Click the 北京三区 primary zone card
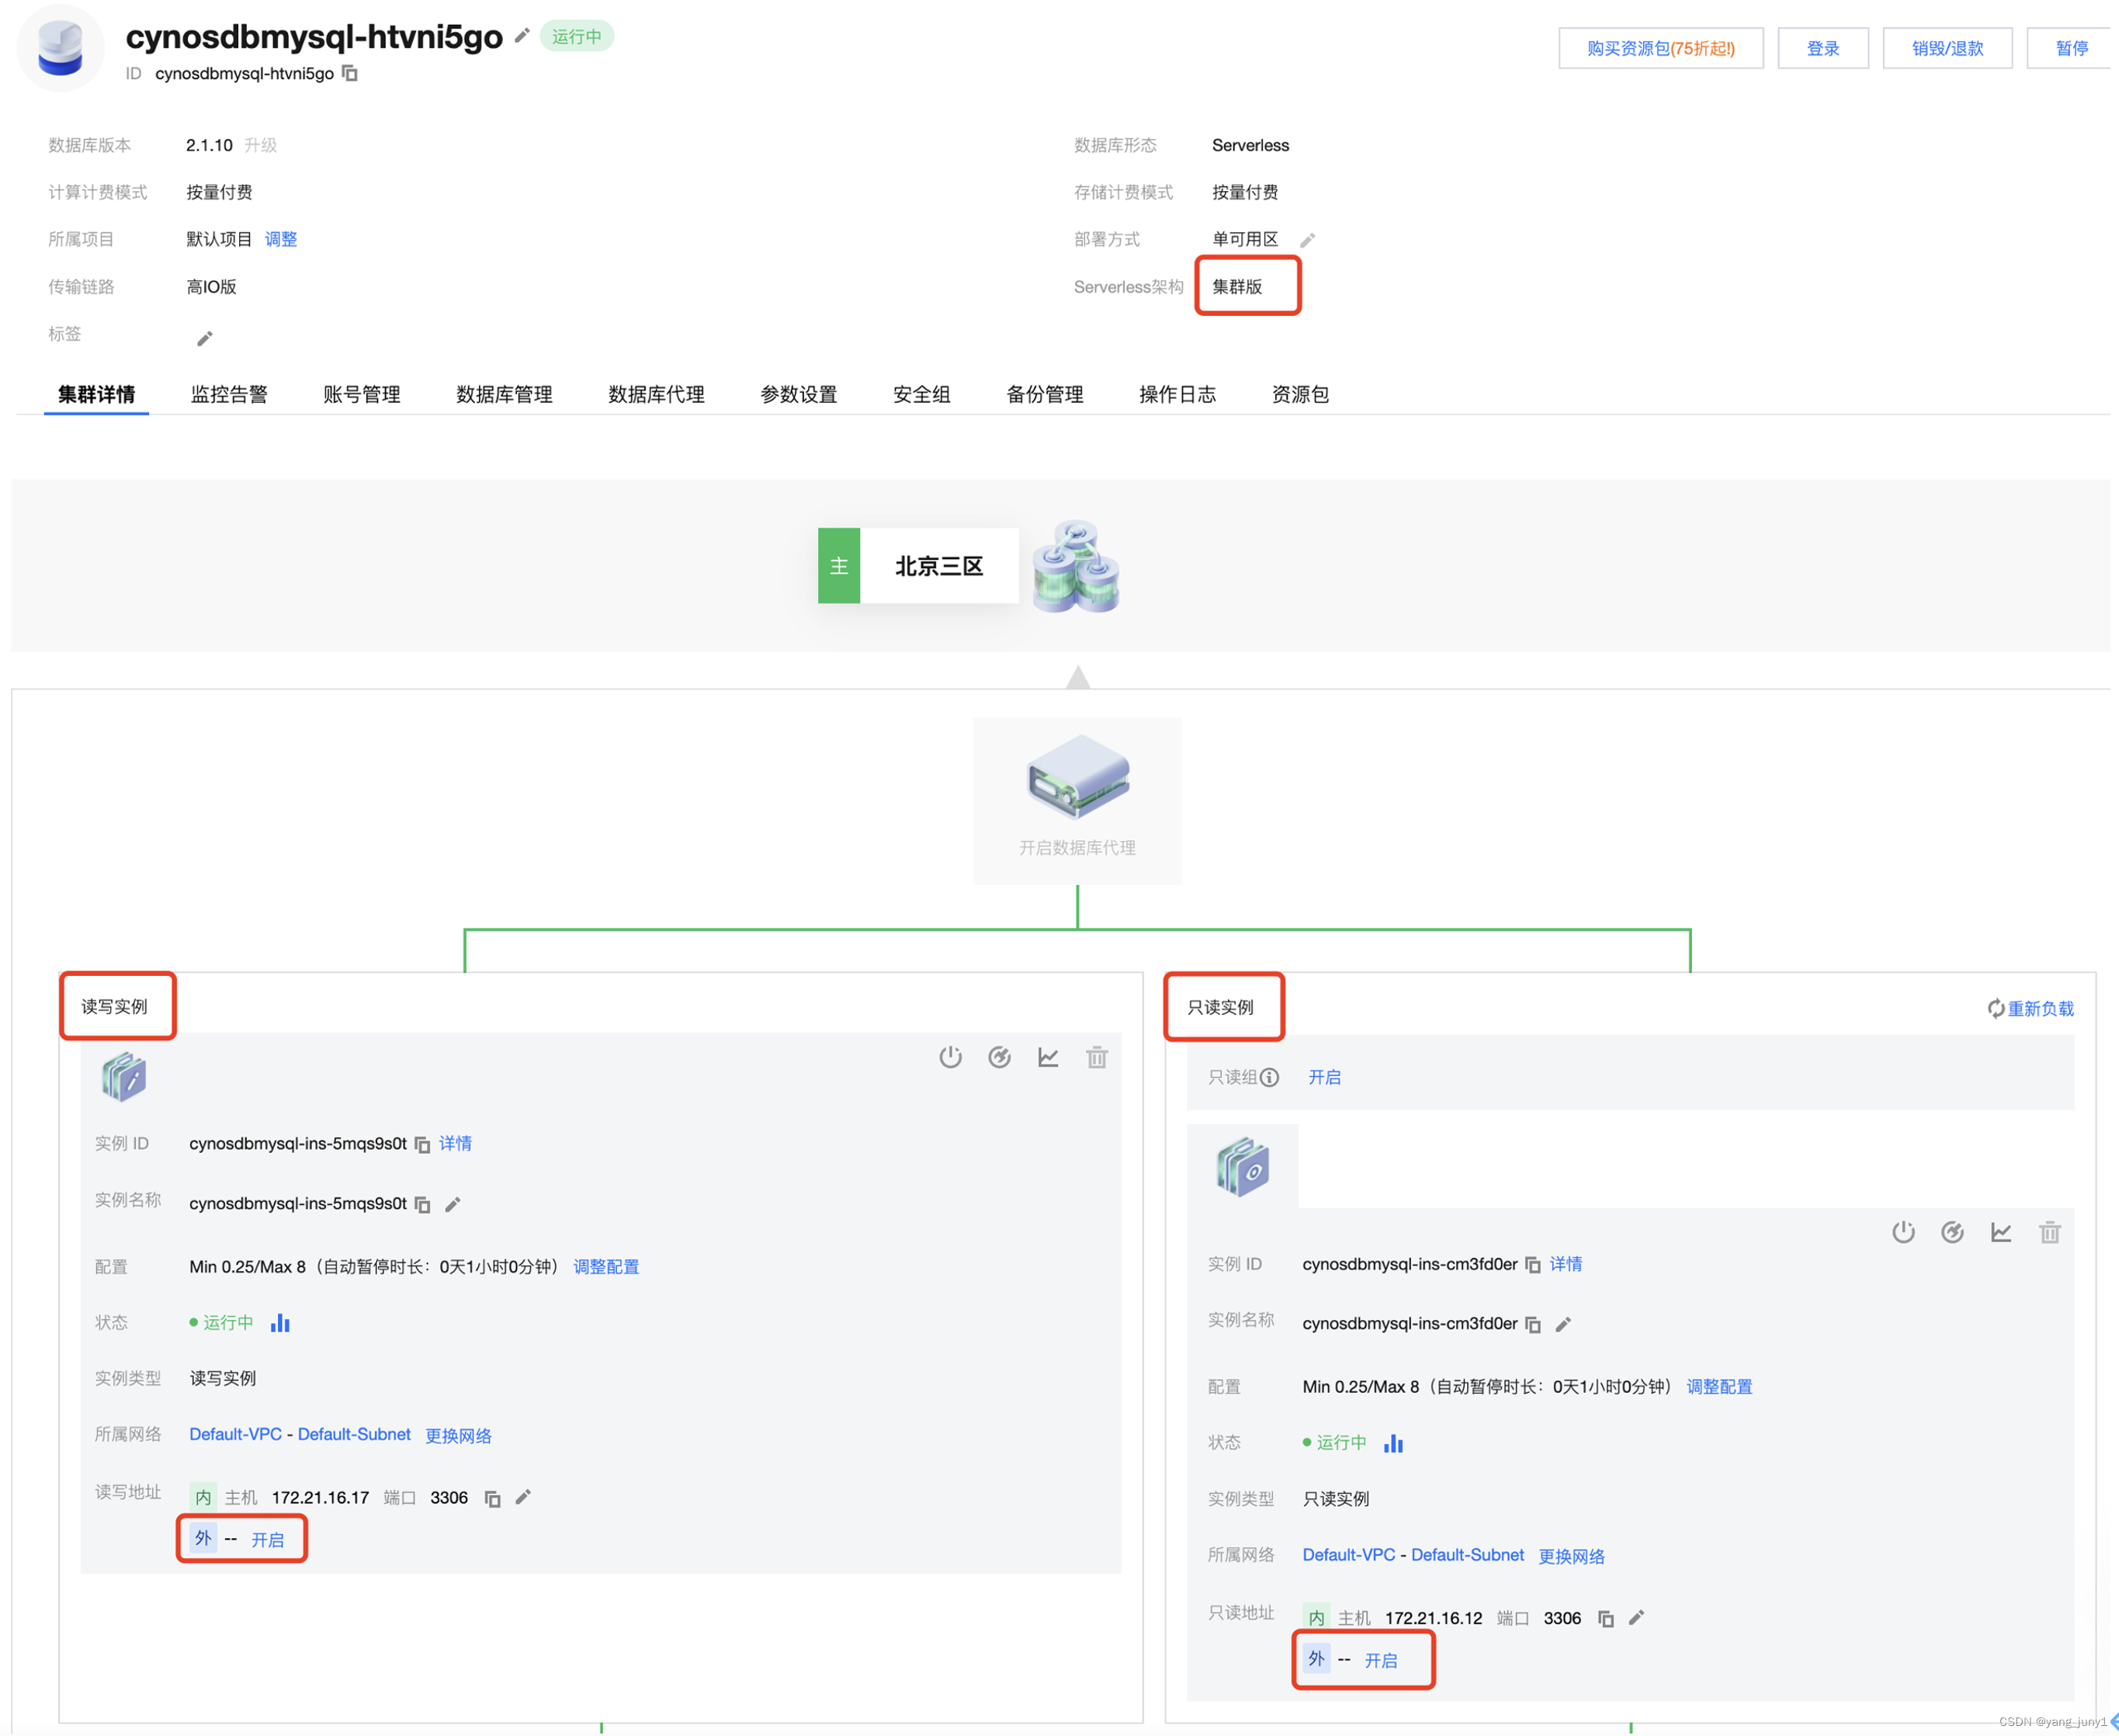2119x1736 pixels. 918,566
